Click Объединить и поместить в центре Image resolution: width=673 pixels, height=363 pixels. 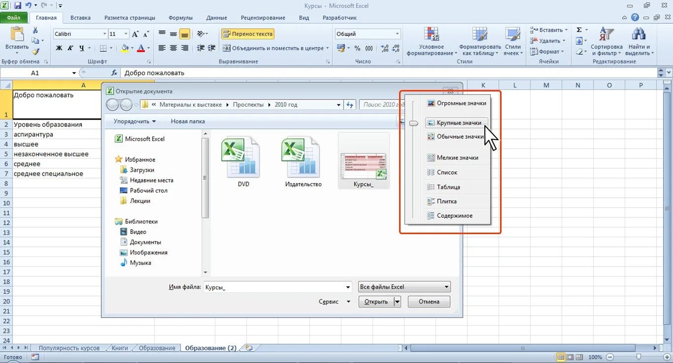point(273,48)
